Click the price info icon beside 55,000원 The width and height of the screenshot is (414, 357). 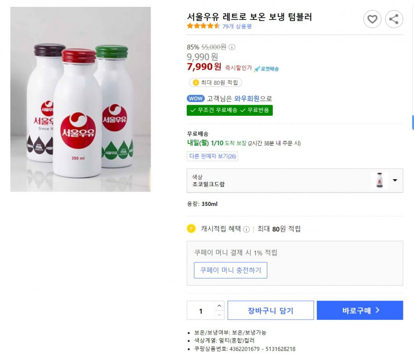(232, 47)
